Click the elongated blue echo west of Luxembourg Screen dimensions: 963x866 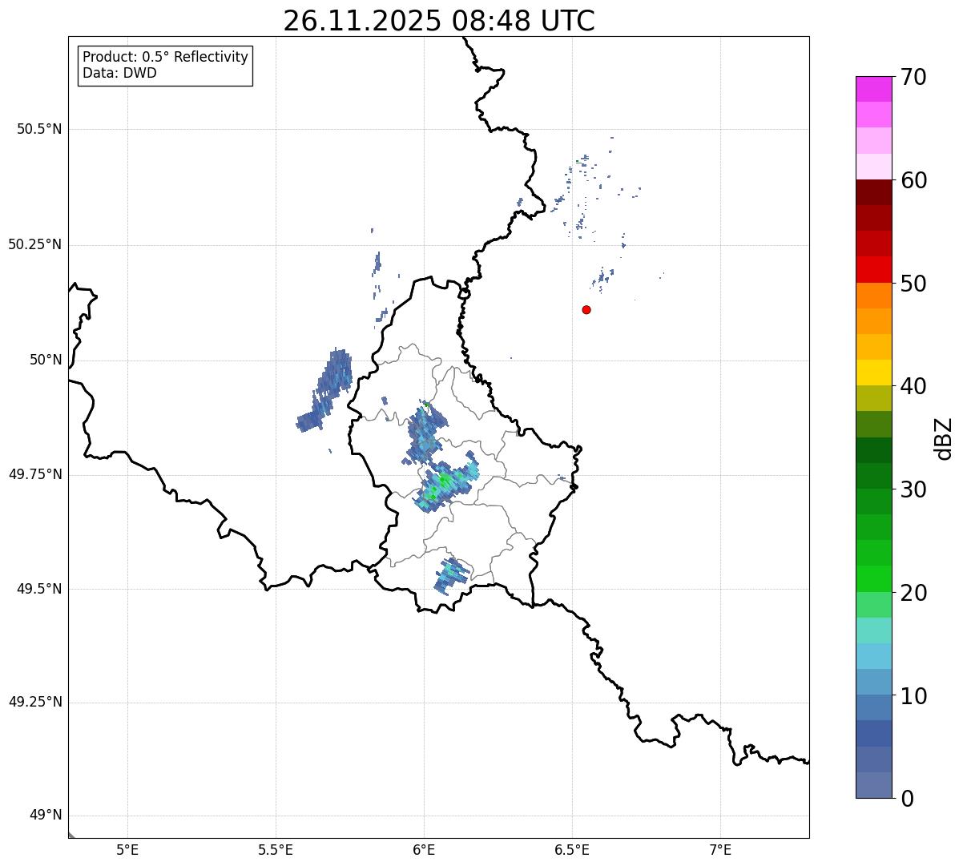[x=325, y=389]
